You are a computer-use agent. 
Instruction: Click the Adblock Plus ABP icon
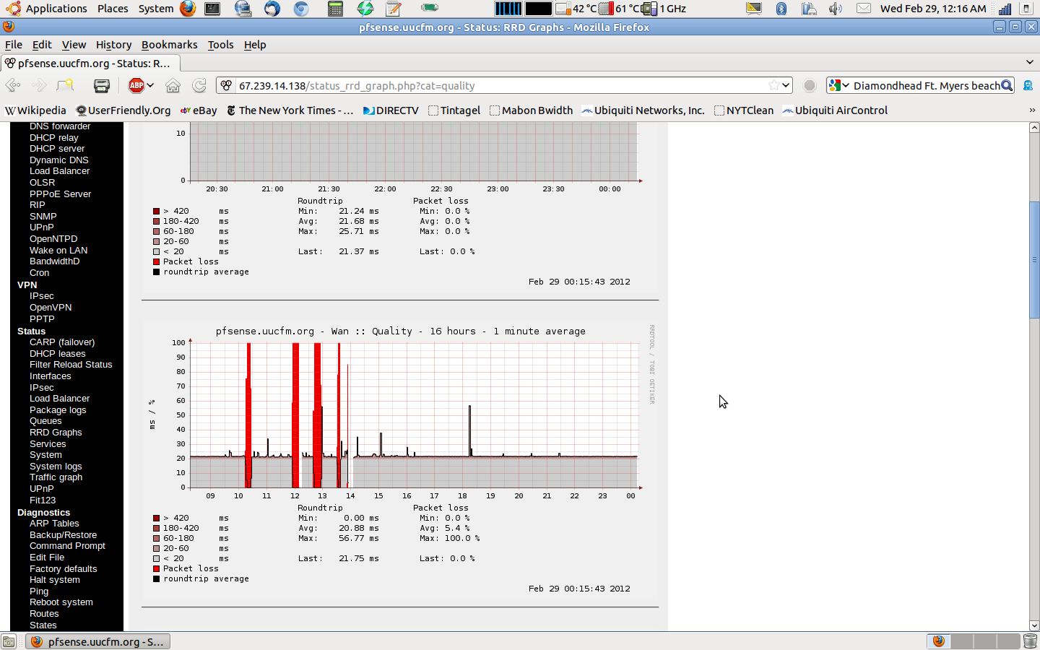[136, 85]
